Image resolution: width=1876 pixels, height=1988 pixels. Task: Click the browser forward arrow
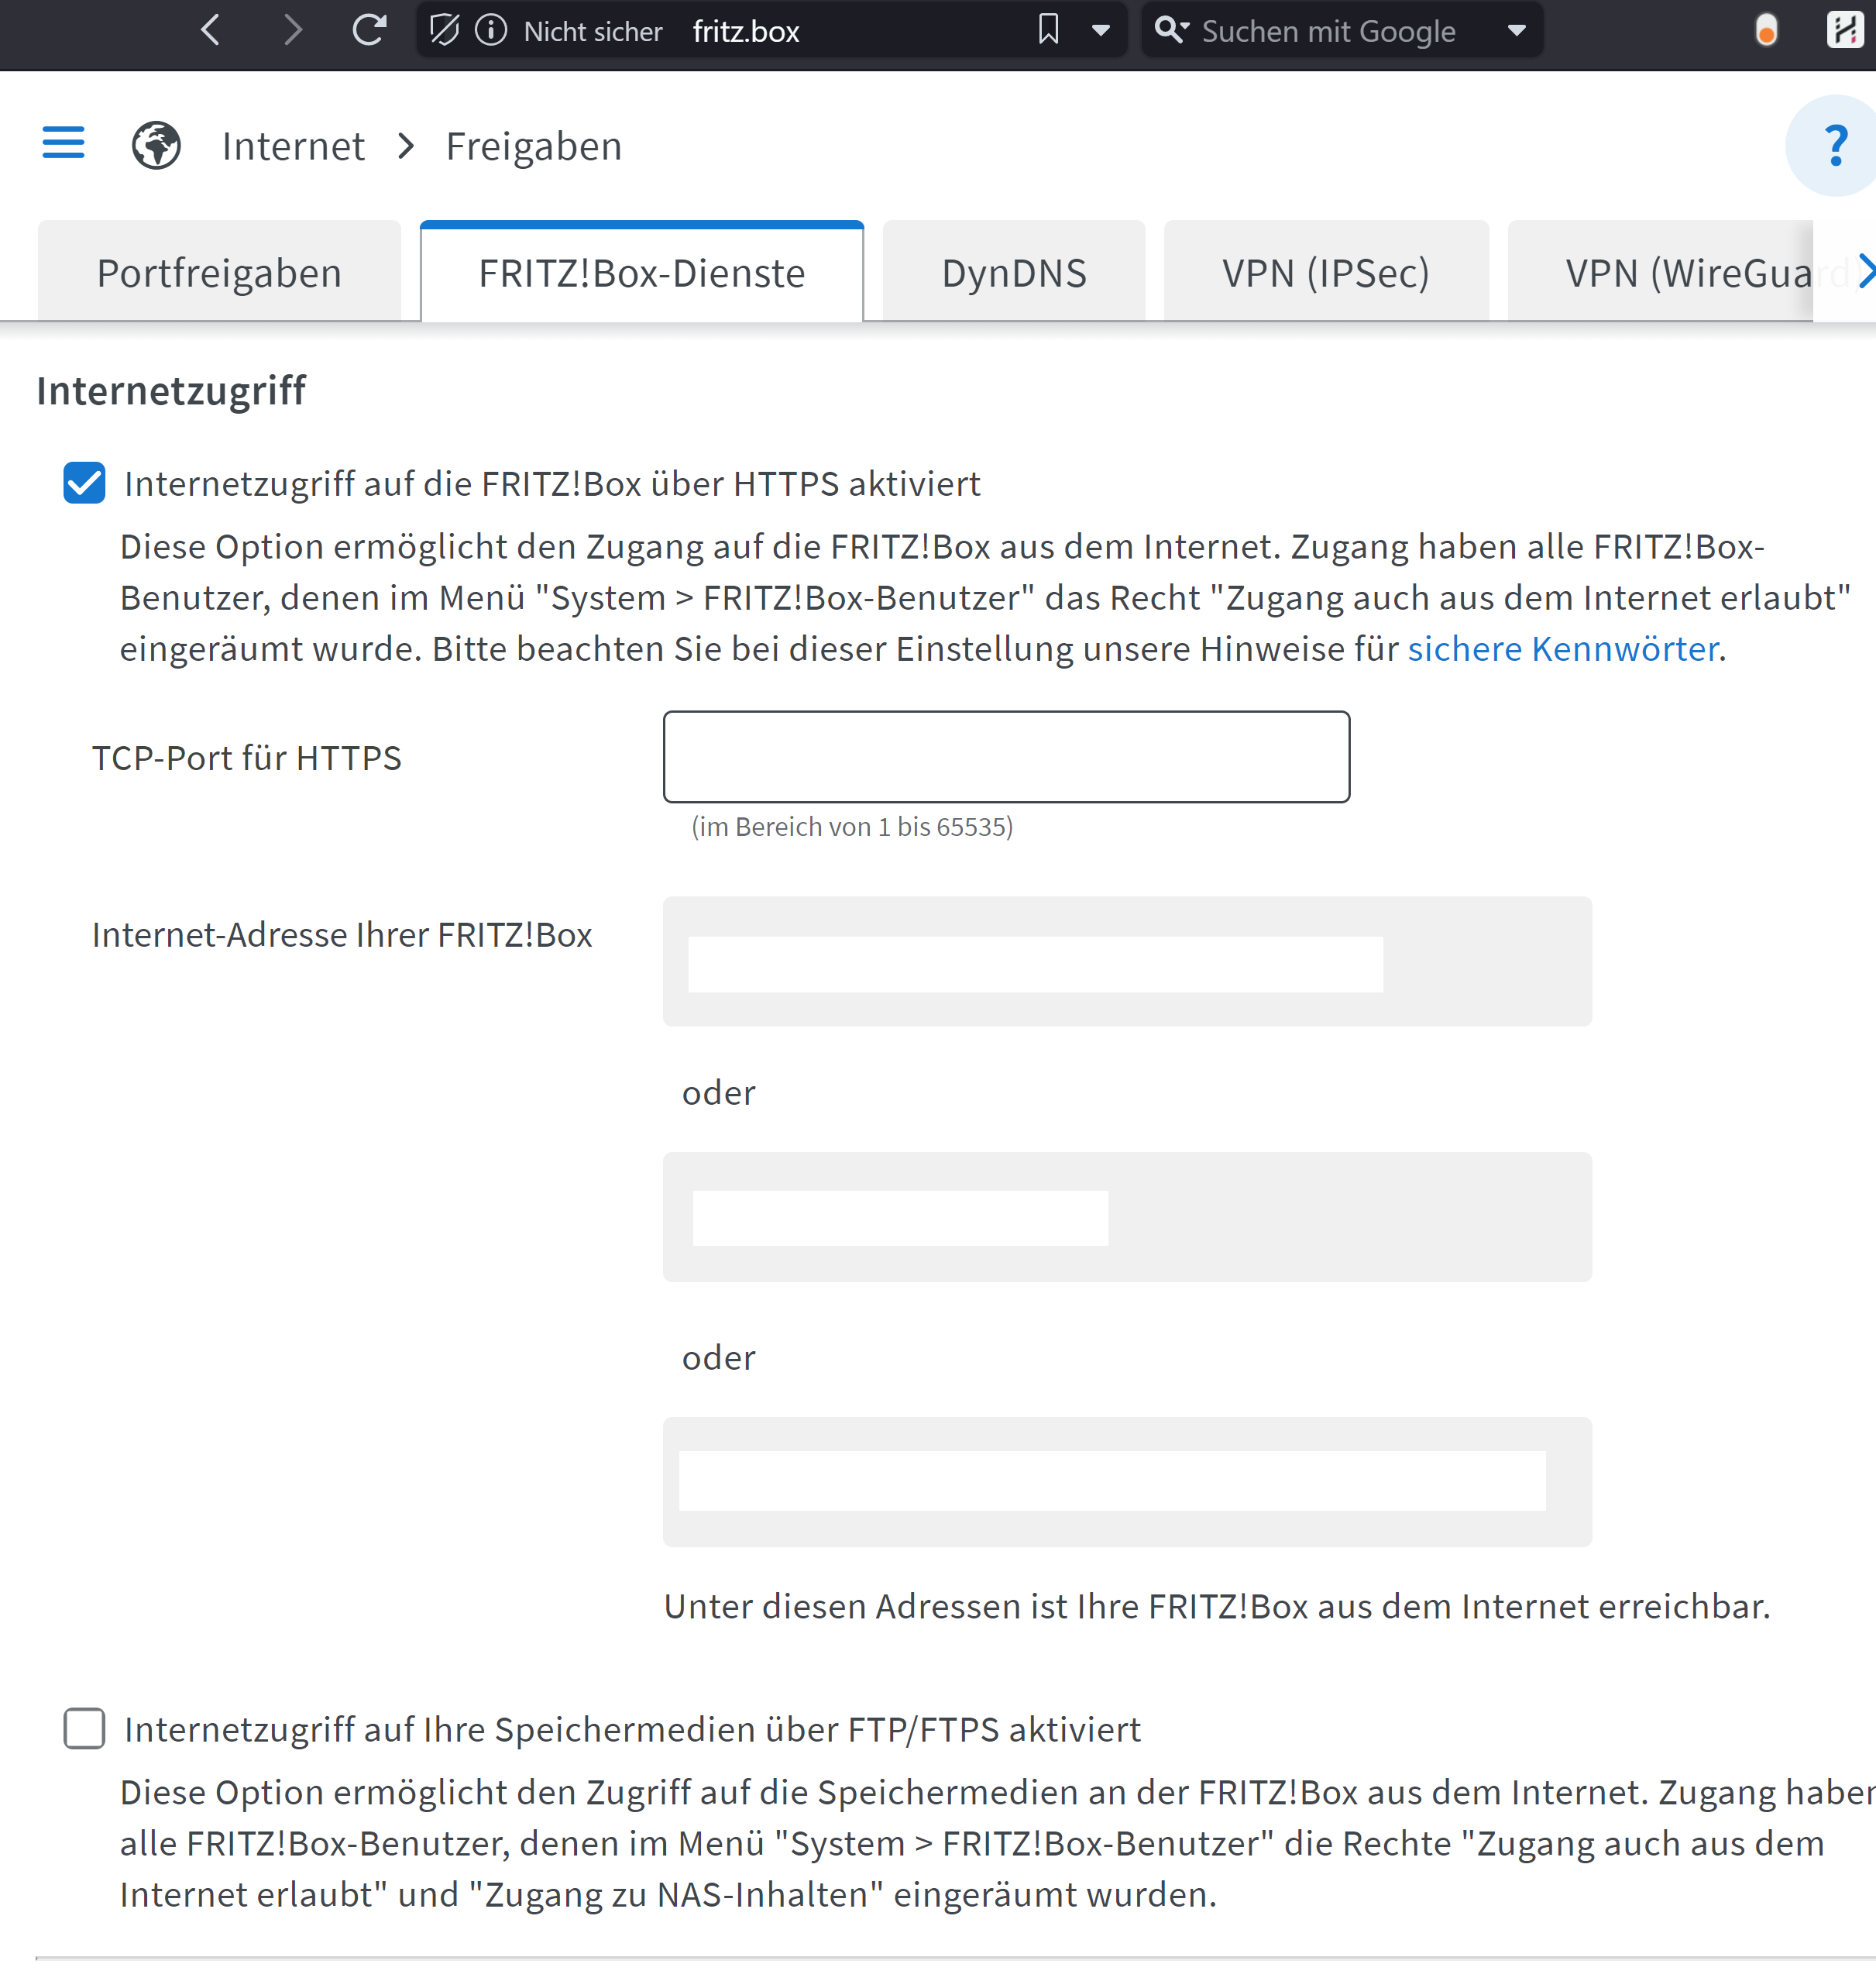coord(291,30)
